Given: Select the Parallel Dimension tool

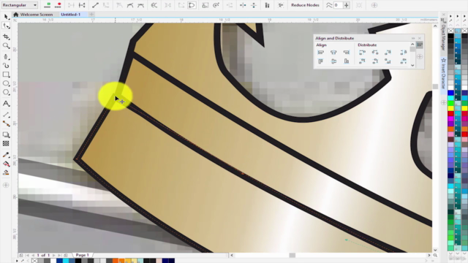Looking at the screenshot, I should click(x=6, y=115).
